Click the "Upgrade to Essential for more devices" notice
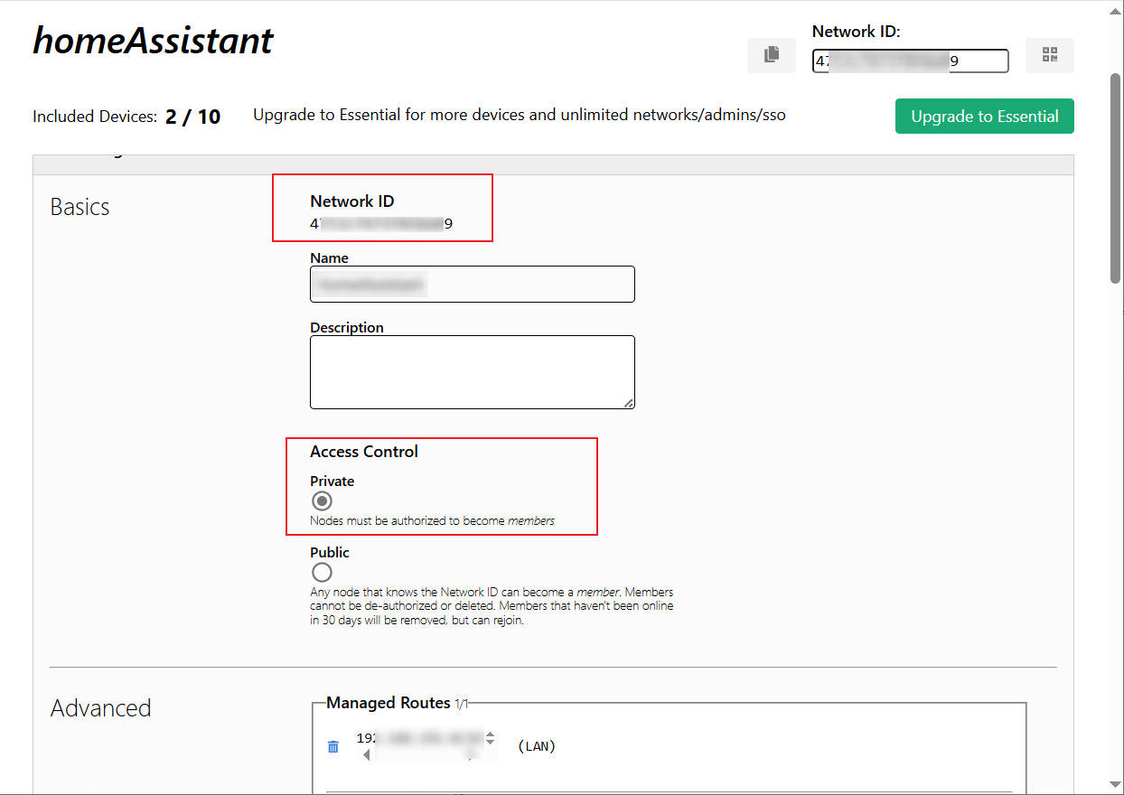Screen dimensions: 1124x795 [x=520, y=115]
